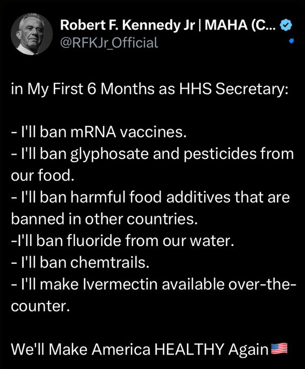Click the "I'll ban chemtrails." line
Viewport: 305px width, 369px height.
pyautogui.click(x=80, y=262)
